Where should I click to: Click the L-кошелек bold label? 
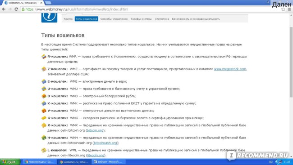click(x=58, y=150)
